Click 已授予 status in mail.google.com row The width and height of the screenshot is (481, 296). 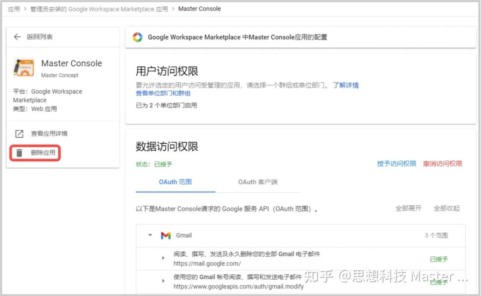pyautogui.click(x=439, y=259)
